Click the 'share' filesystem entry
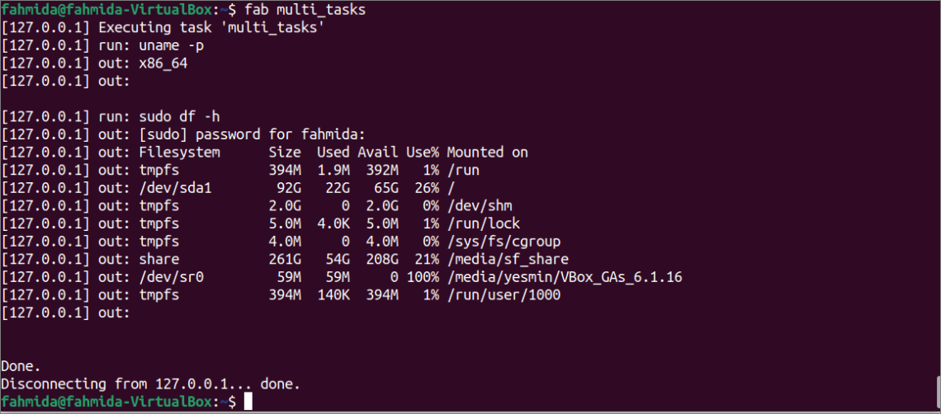Image resolution: width=941 pixels, height=414 pixels. point(158,259)
